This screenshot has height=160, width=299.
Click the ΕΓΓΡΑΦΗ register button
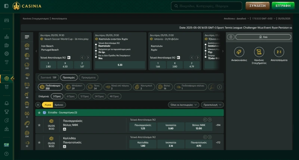pyautogui.click(x=283, y=6)
